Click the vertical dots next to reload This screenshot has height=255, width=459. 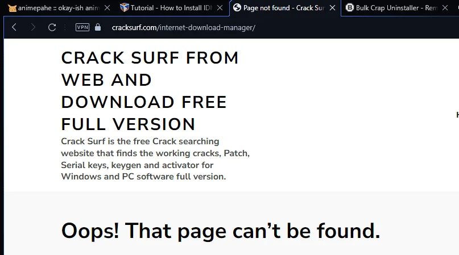pyautogui.click(x=65, y=27)
